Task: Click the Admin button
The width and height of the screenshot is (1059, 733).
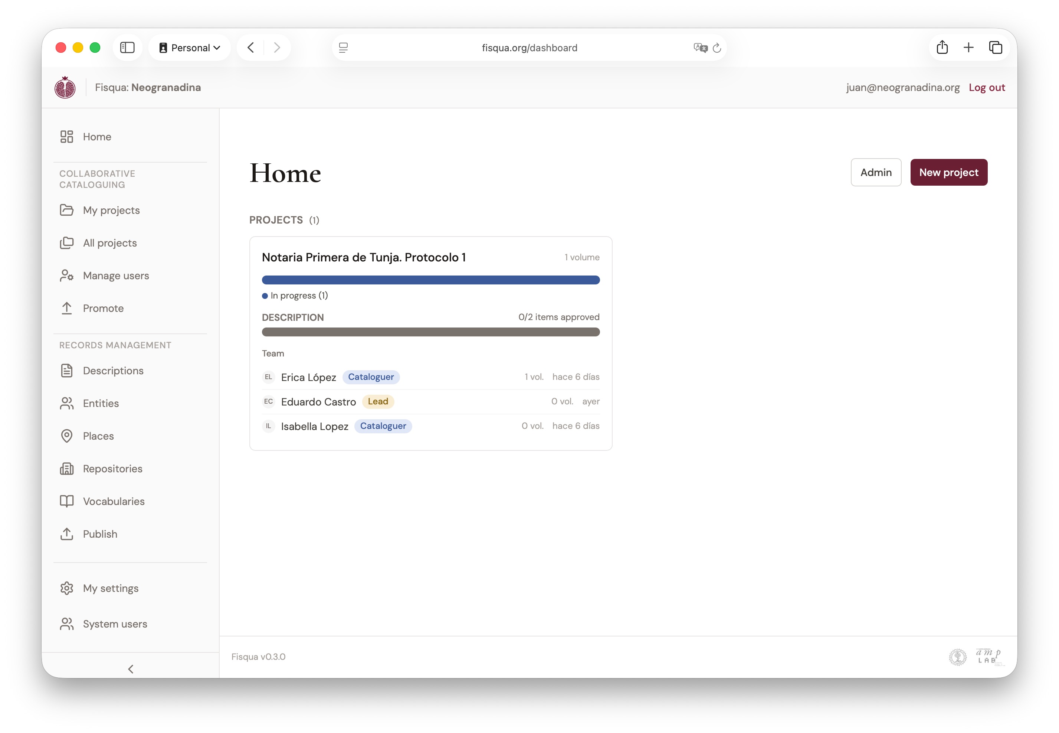Action: click(x=876, y=172)
